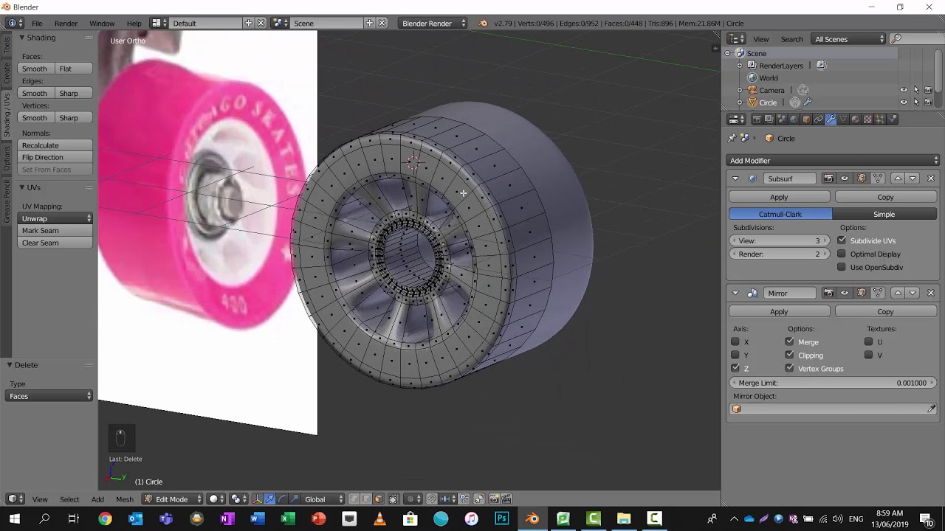Open the Modifiers wrench properties tab
Viewport: 945px width, 531px height.
pyautogui.click(x=831, y=119)
